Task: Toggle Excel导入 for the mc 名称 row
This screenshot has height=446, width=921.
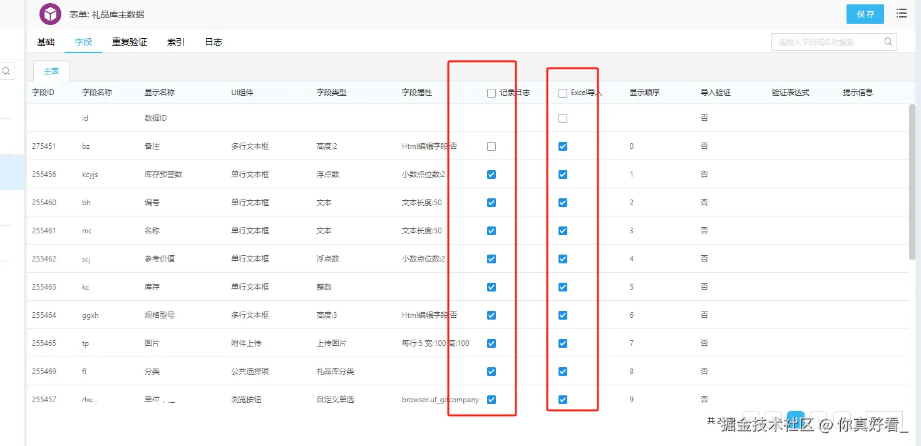Action: tap(563, 231)
